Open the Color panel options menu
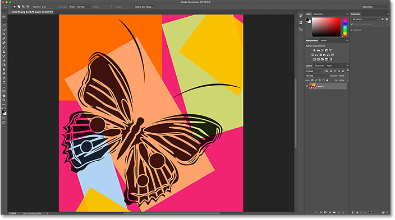 [347, 14]
